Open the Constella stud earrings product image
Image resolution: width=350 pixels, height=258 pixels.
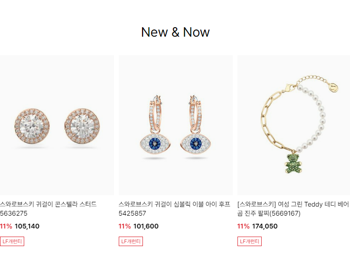[57, 125]
